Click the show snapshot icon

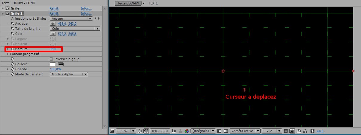point(181,131)
